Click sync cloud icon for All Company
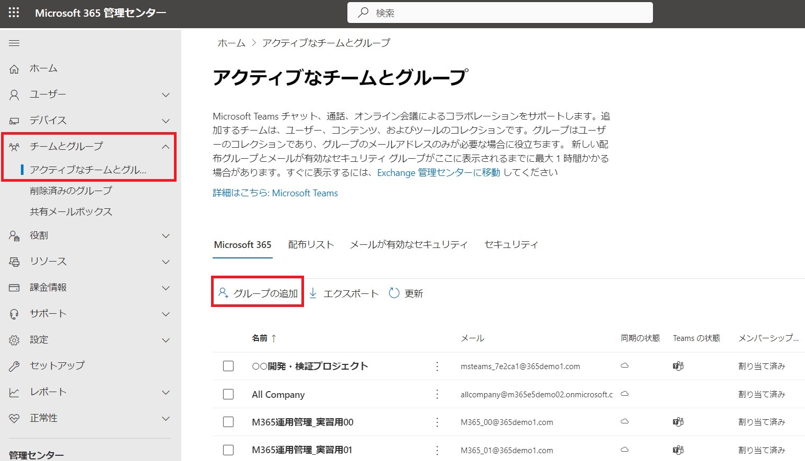This screenshot has height=461, width=805. 624,394
